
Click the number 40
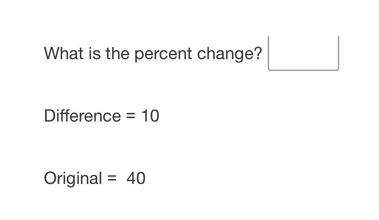[136, 179]
